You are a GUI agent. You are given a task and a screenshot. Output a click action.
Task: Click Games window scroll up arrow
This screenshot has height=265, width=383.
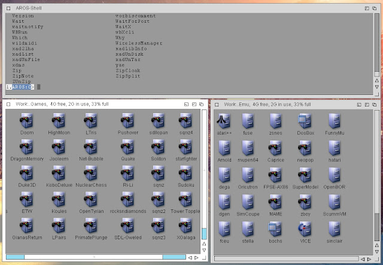tap(204, 243)
